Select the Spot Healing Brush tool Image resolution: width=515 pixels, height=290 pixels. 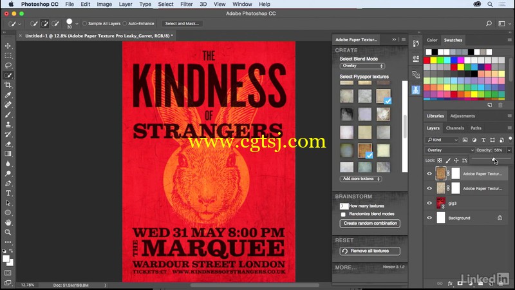pyautogui.click(x=8, y=104)
